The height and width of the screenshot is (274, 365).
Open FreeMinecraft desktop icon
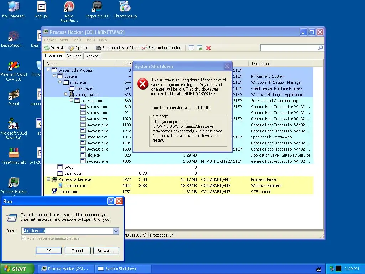pos(14,156)
